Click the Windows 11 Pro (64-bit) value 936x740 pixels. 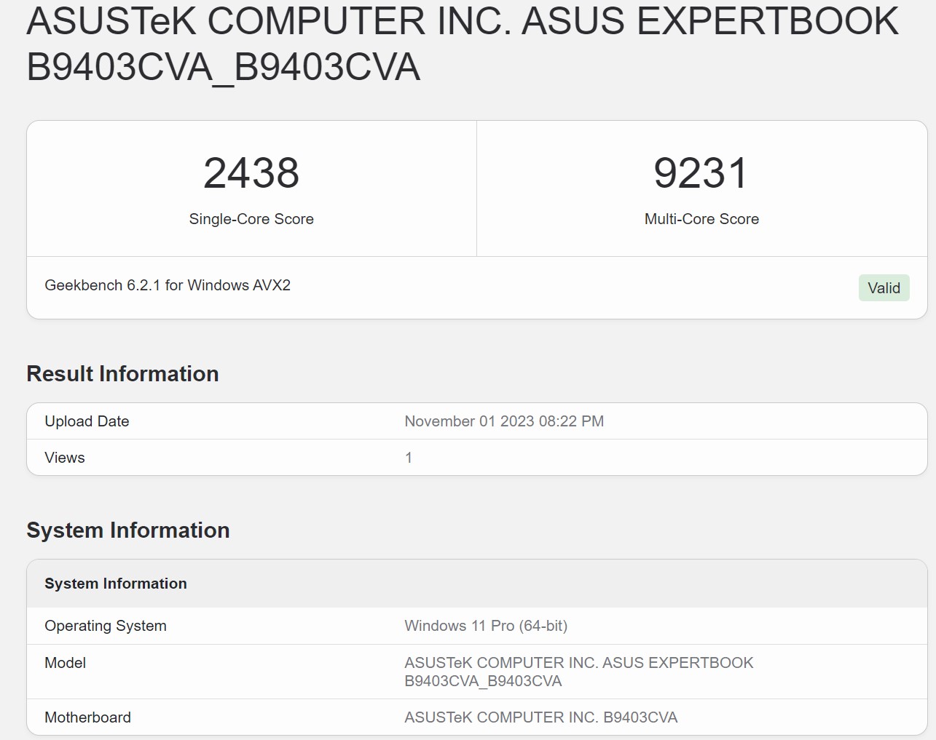486,626
